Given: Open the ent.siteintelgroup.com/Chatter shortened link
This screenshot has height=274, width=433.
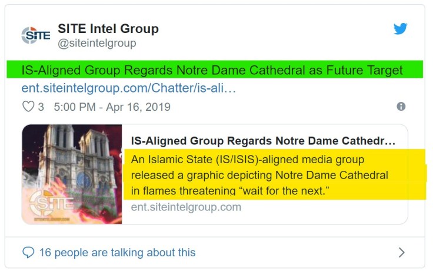Looking at the screenshot, I should [128, 88].
